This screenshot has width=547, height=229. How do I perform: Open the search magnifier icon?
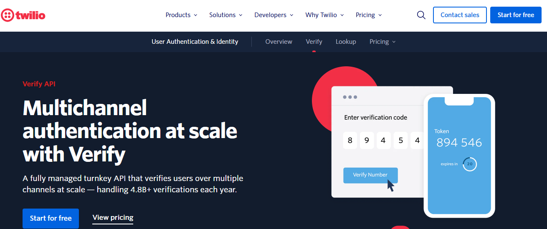(421, 15)
